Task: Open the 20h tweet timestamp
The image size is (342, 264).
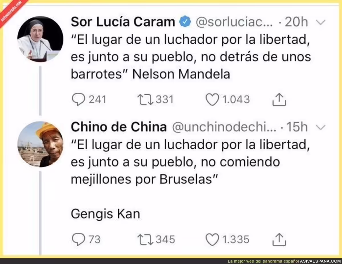Action: (297, 22)
